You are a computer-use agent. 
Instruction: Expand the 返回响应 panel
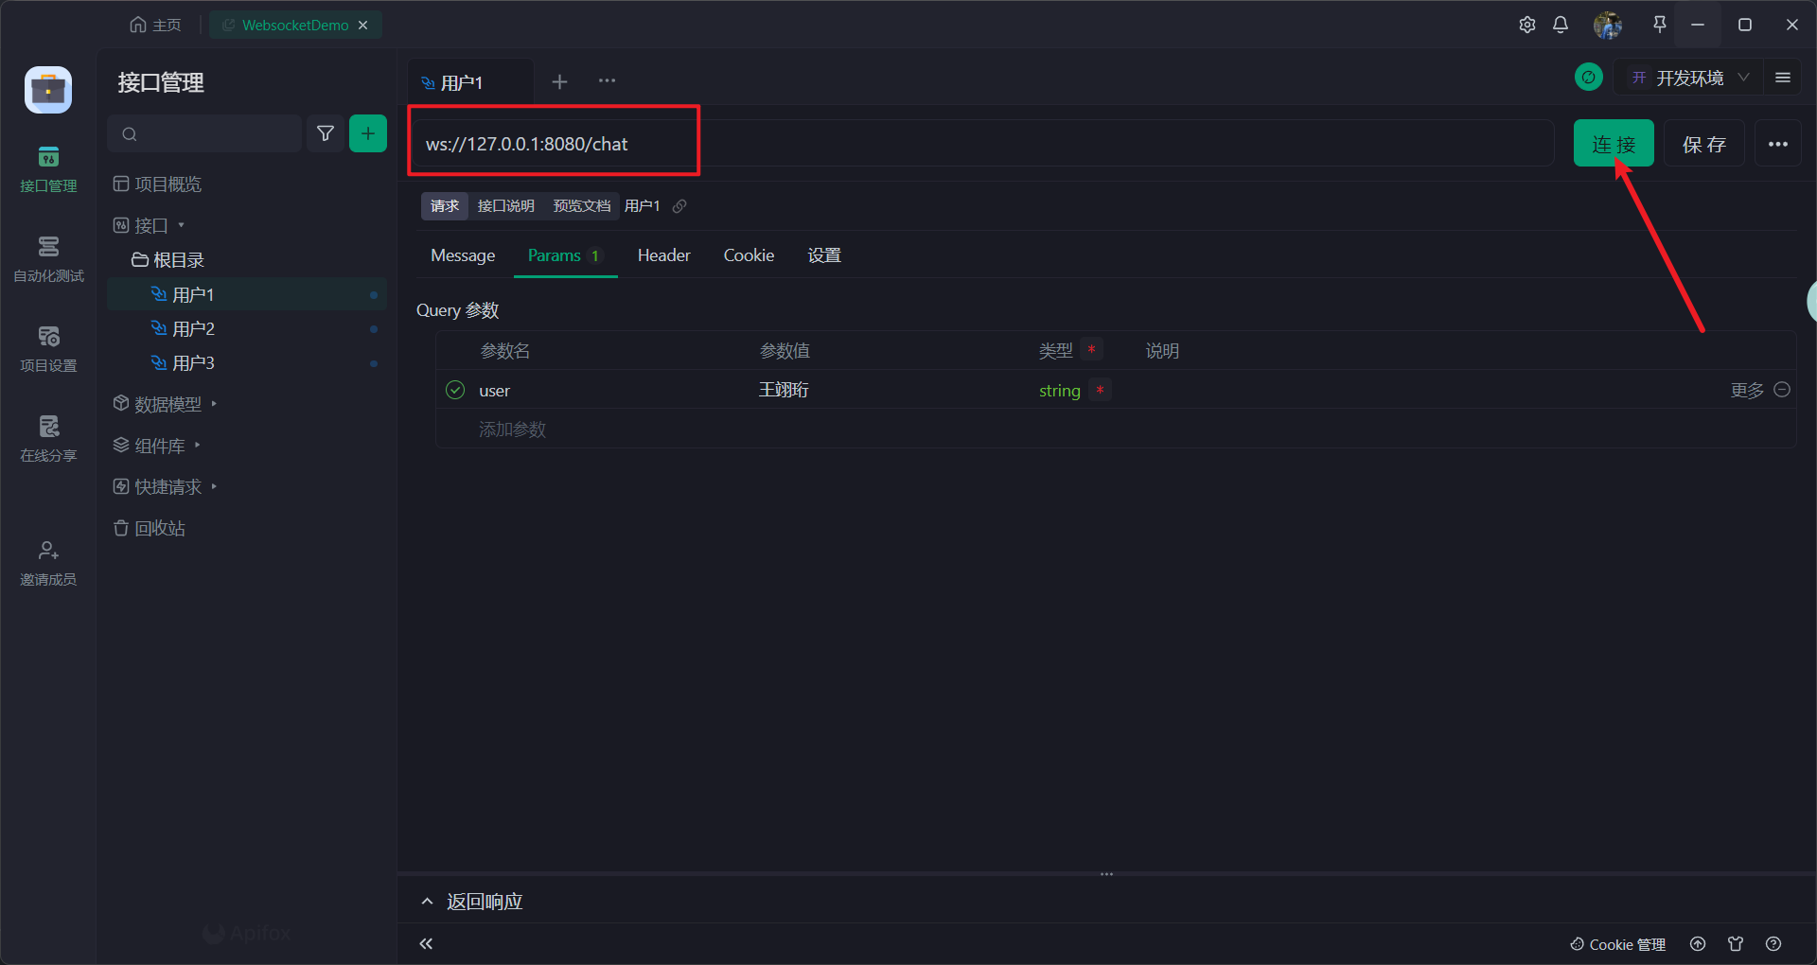(x=472, y=902)
